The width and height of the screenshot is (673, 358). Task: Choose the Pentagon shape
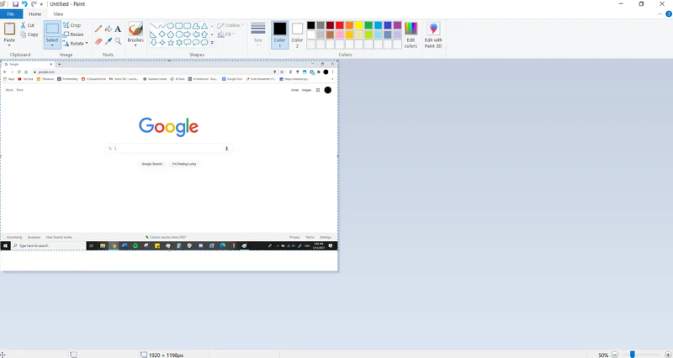point(171,34)
